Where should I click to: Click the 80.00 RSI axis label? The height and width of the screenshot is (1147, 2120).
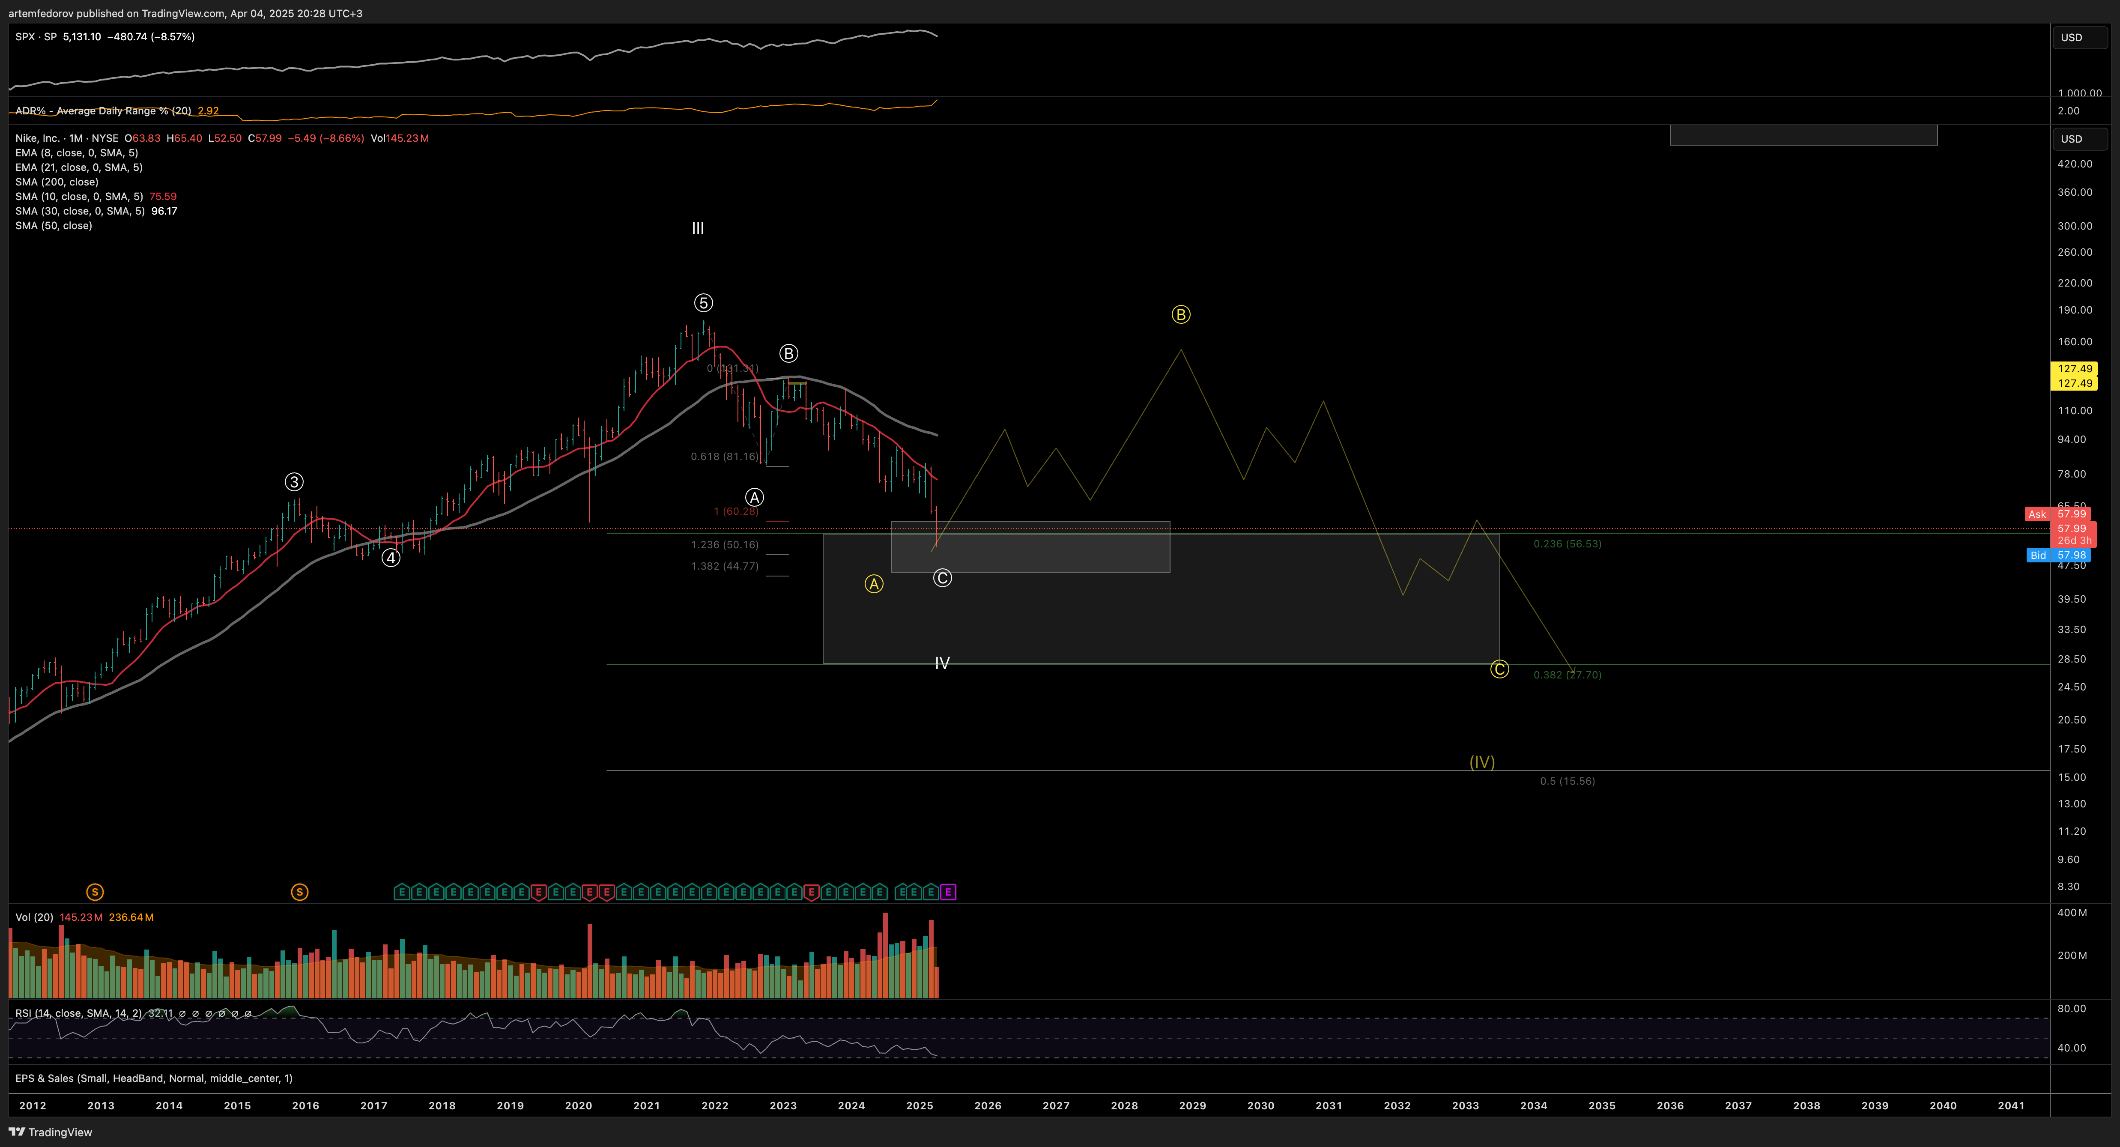[2072, 1009]
